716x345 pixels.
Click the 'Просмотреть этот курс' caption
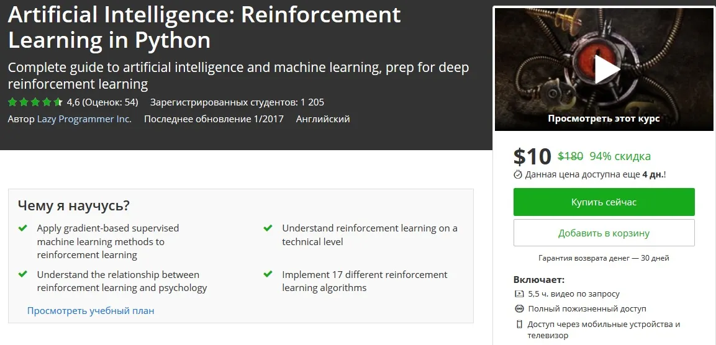tap(604, 118)
